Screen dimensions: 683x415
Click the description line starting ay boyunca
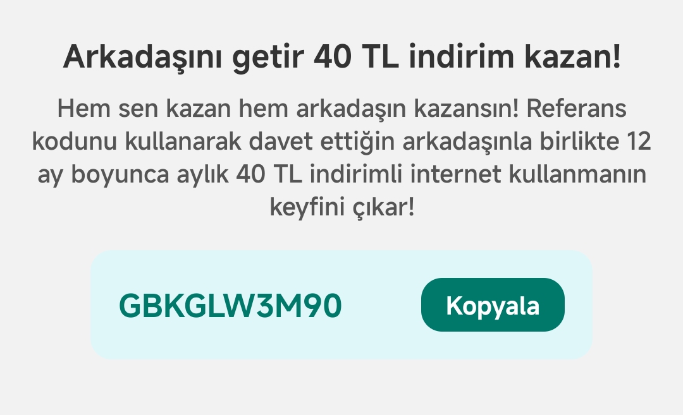(342, 175)
